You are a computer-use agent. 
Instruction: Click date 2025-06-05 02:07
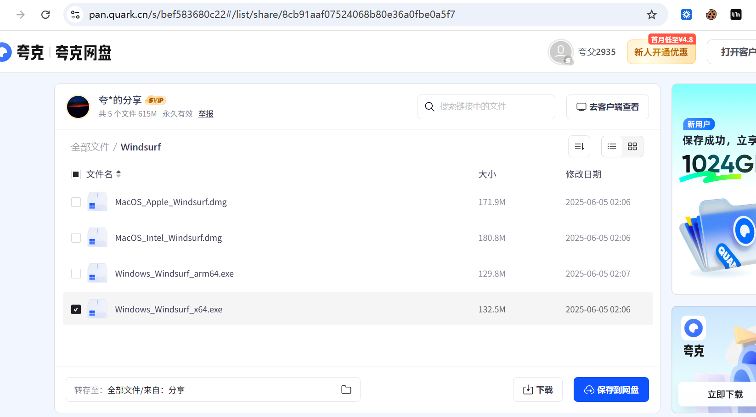598,274
